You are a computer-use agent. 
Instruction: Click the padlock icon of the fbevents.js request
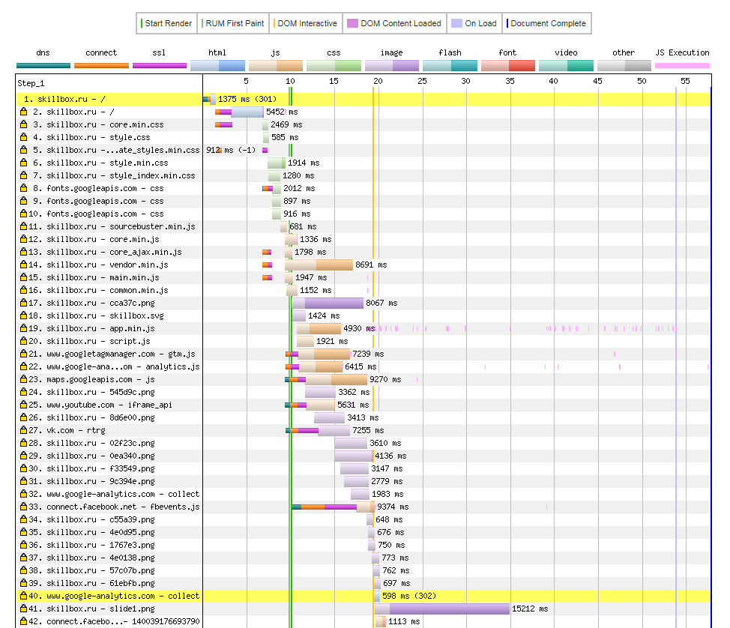(x=23, y=507)
